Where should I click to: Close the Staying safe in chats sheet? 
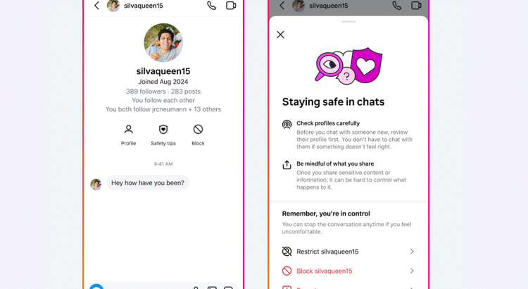pos(280,35)
